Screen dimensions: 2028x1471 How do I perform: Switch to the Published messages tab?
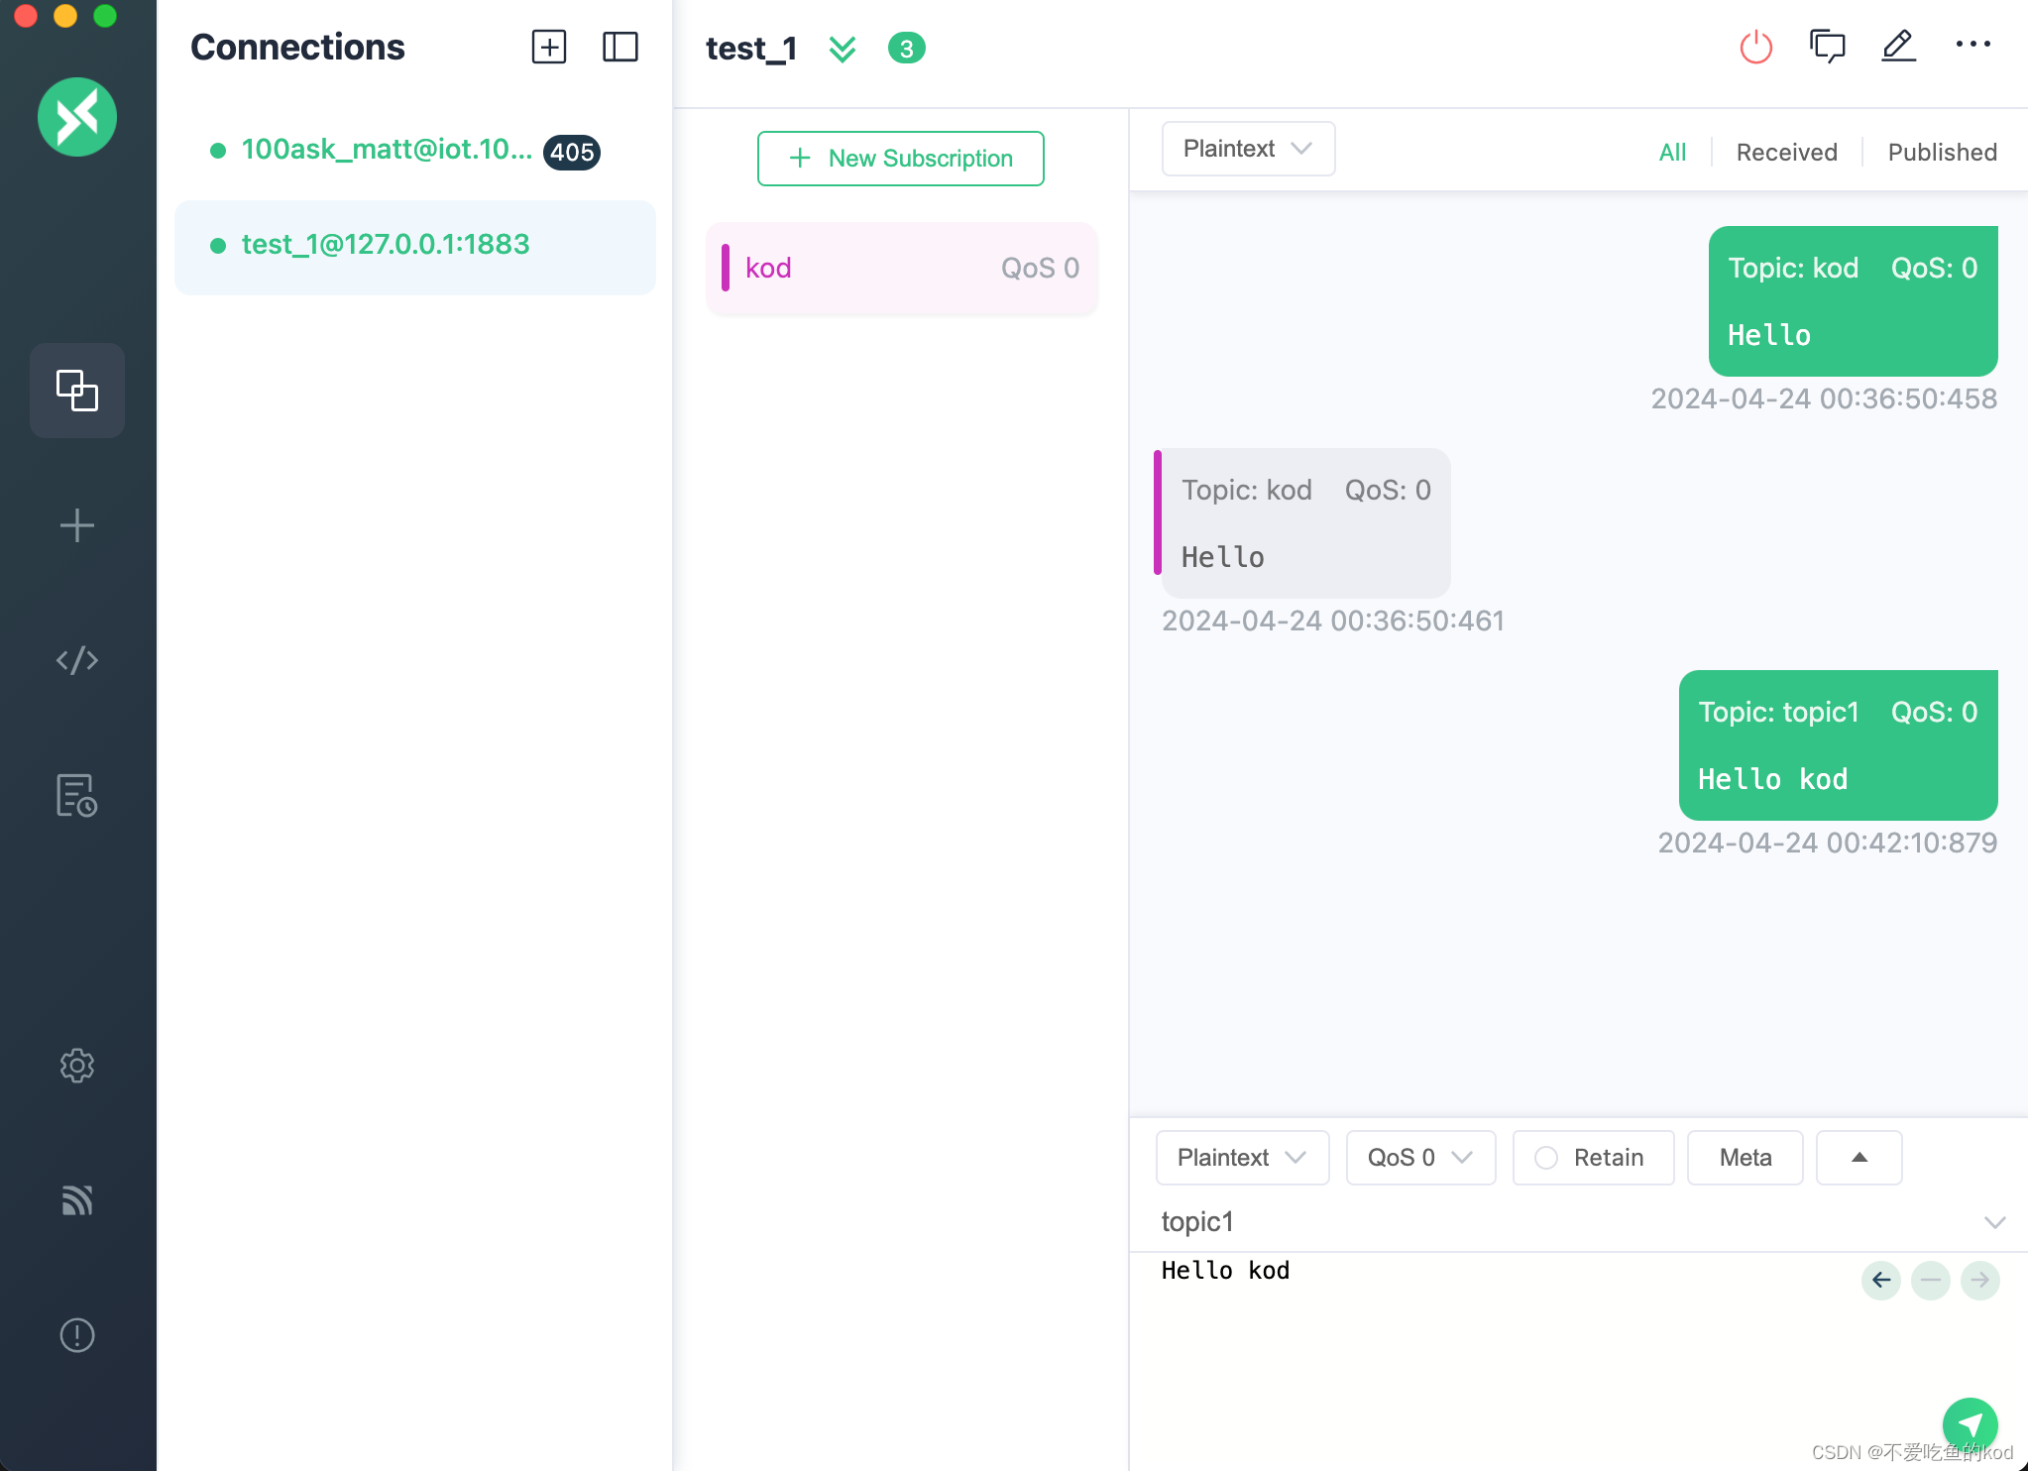tap(1942, 153)
